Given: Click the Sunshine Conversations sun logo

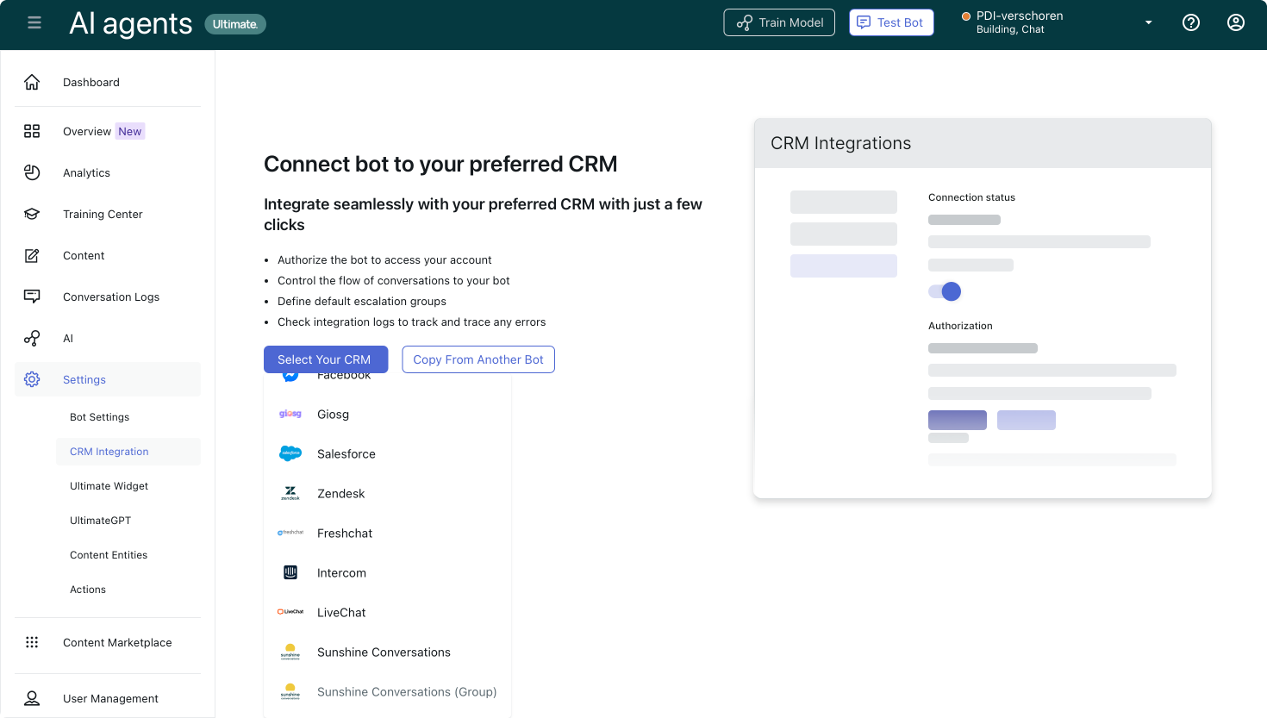Looking at the screenshot, I should click(290, 652).
